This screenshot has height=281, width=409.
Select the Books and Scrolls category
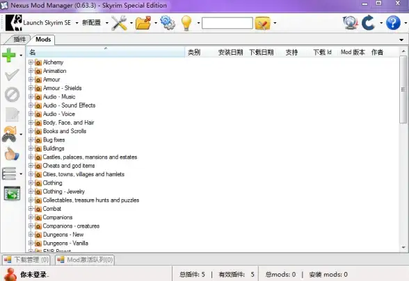(65, 131)
